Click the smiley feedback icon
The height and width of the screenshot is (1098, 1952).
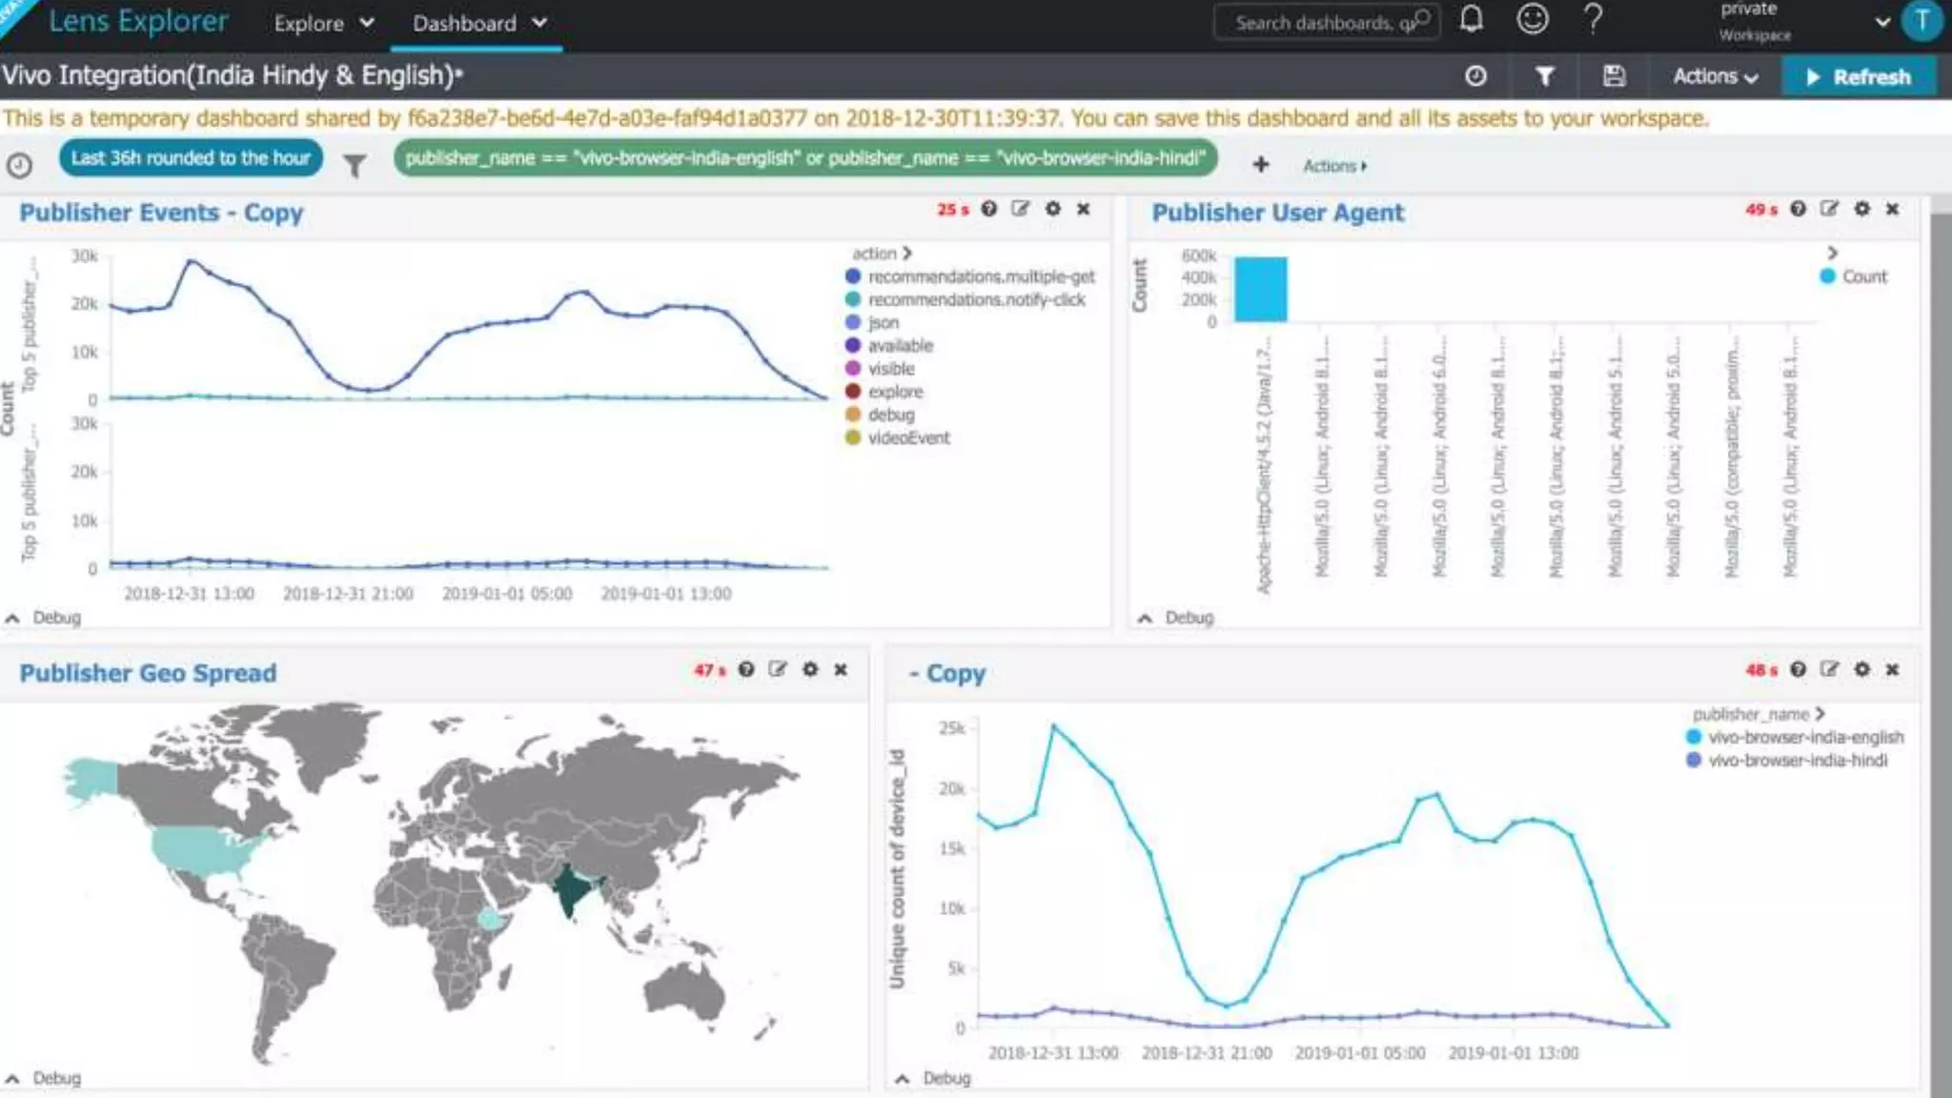tap(1532, 20)
